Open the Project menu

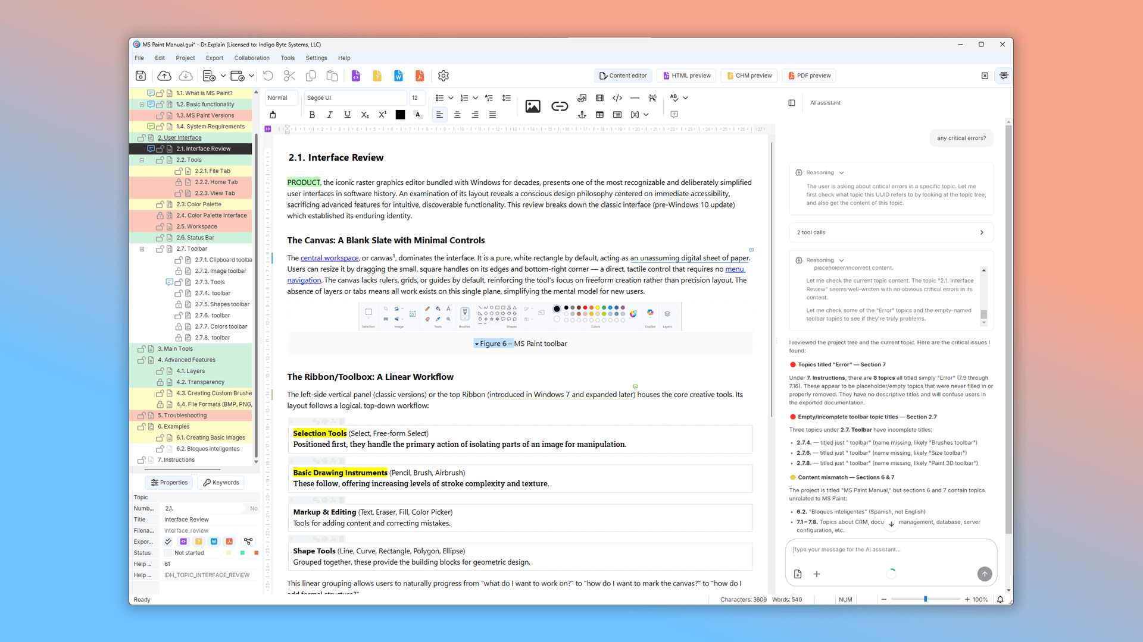[185, 58]
